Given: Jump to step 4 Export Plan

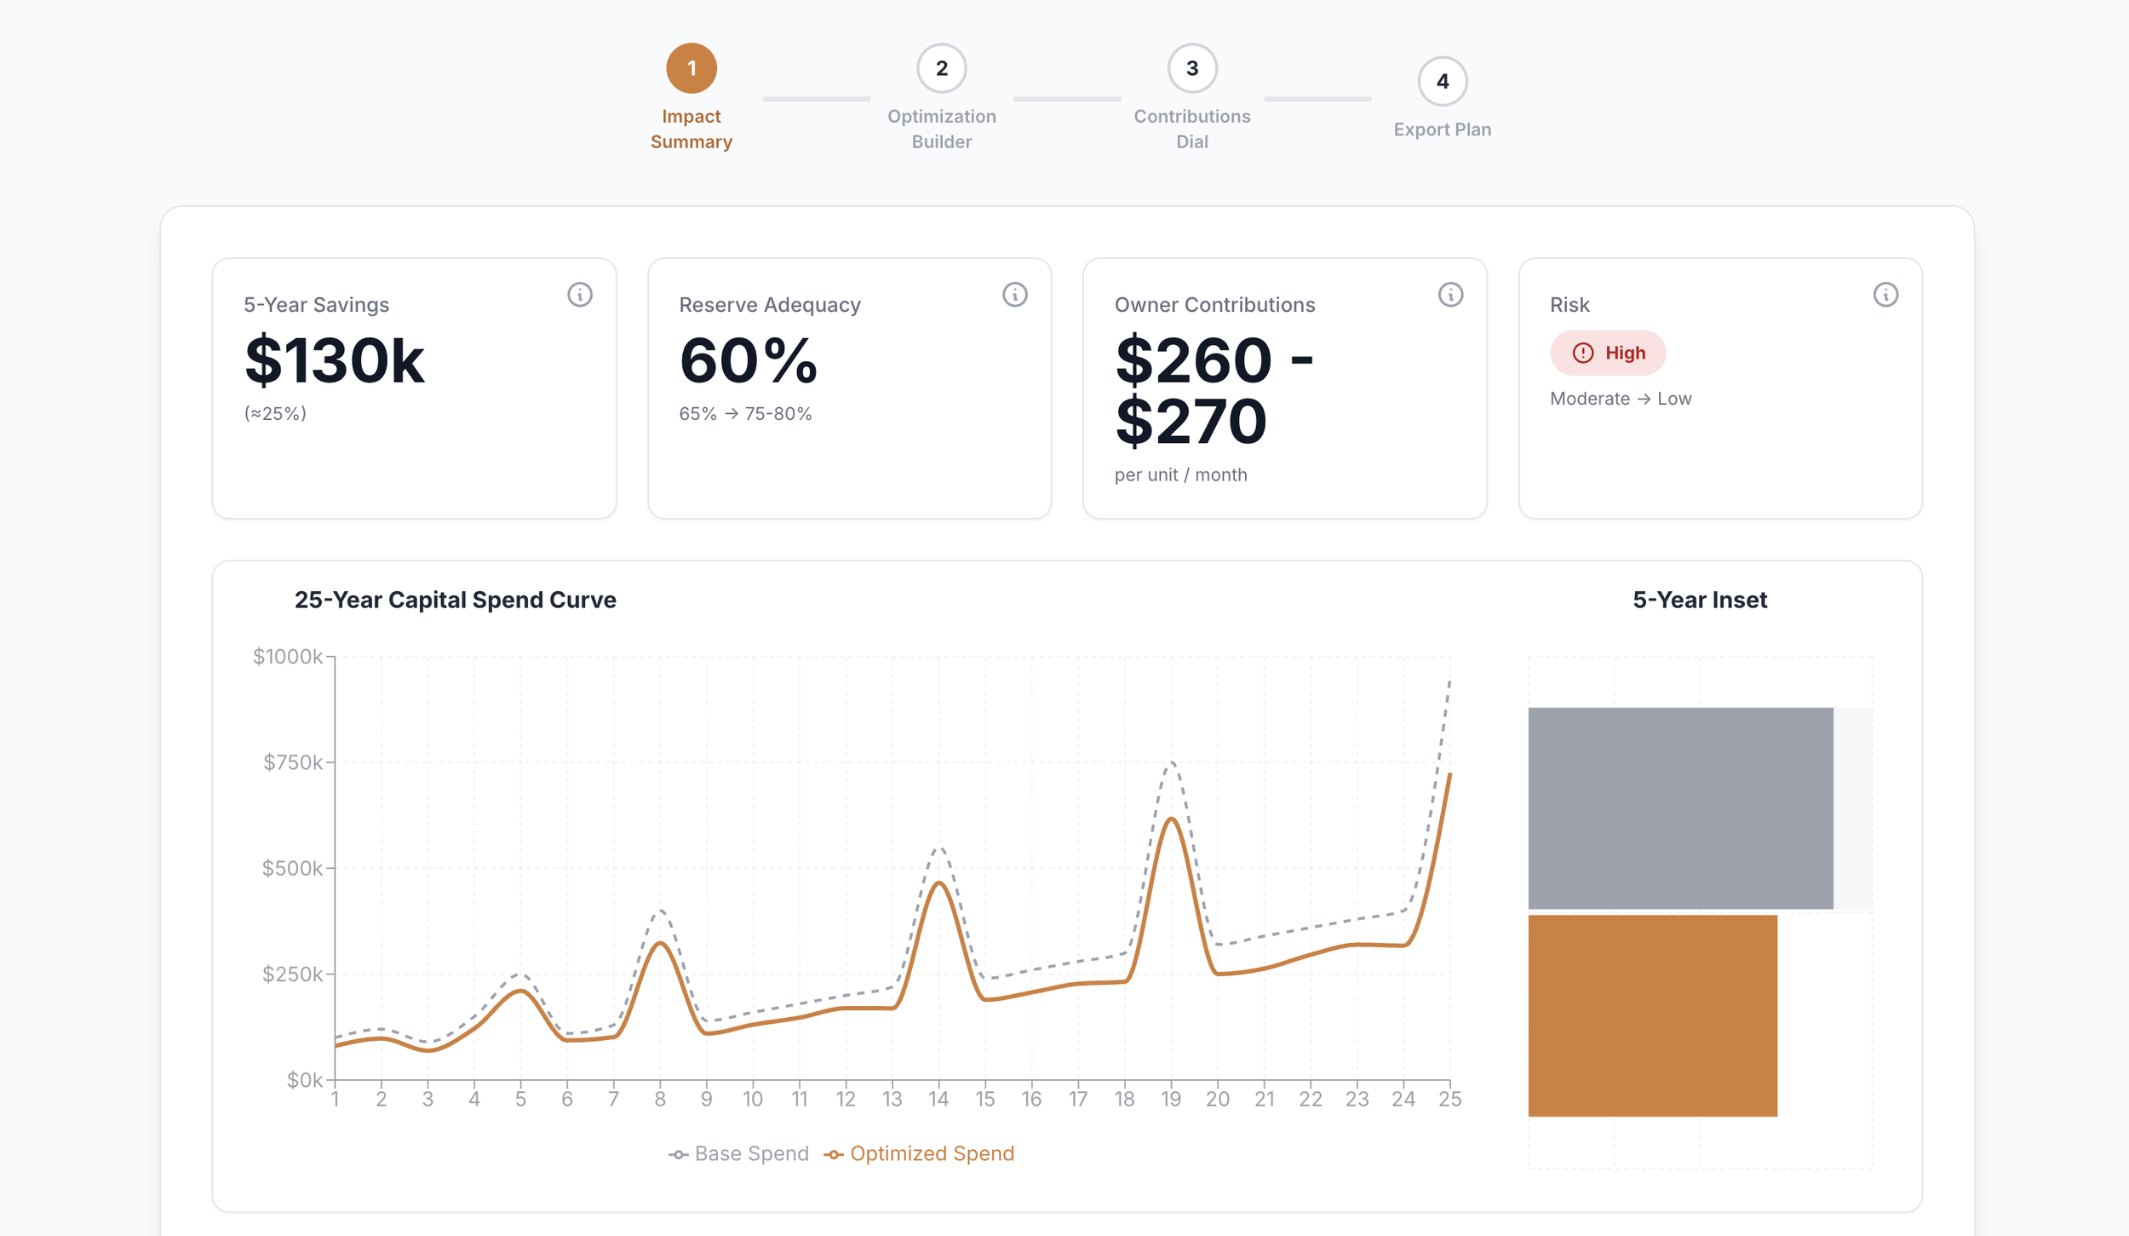Looking at the screenshot, I should [x=1443, y=82].
